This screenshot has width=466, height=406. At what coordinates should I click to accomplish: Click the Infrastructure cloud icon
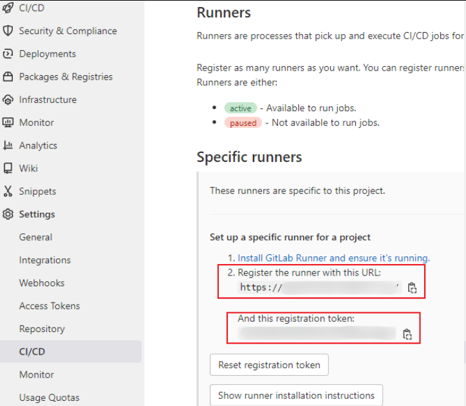pos(8,100)
